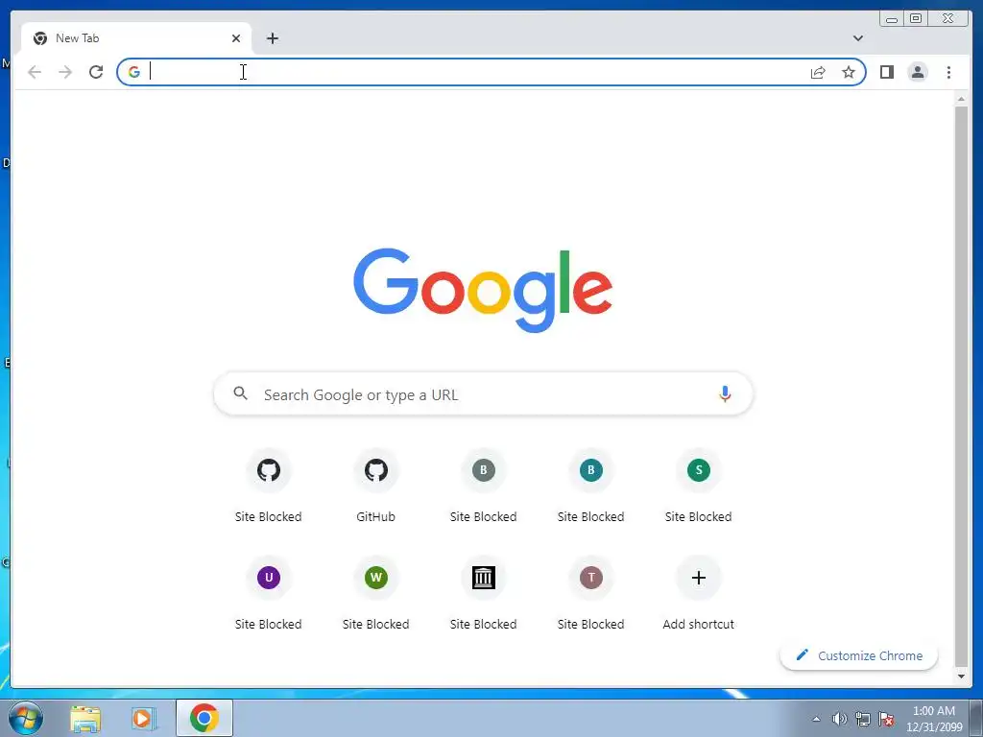Image resolution: width=983 pixels, height=737 pixels.
Task: Click the vertical scrollbar thumb
Action: tap(961, 387)
